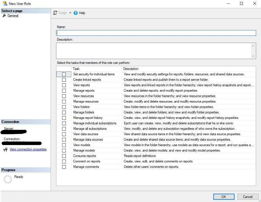Enable the Create linked reports checkbox
The image size is (261, 202).
pos(64,80)
